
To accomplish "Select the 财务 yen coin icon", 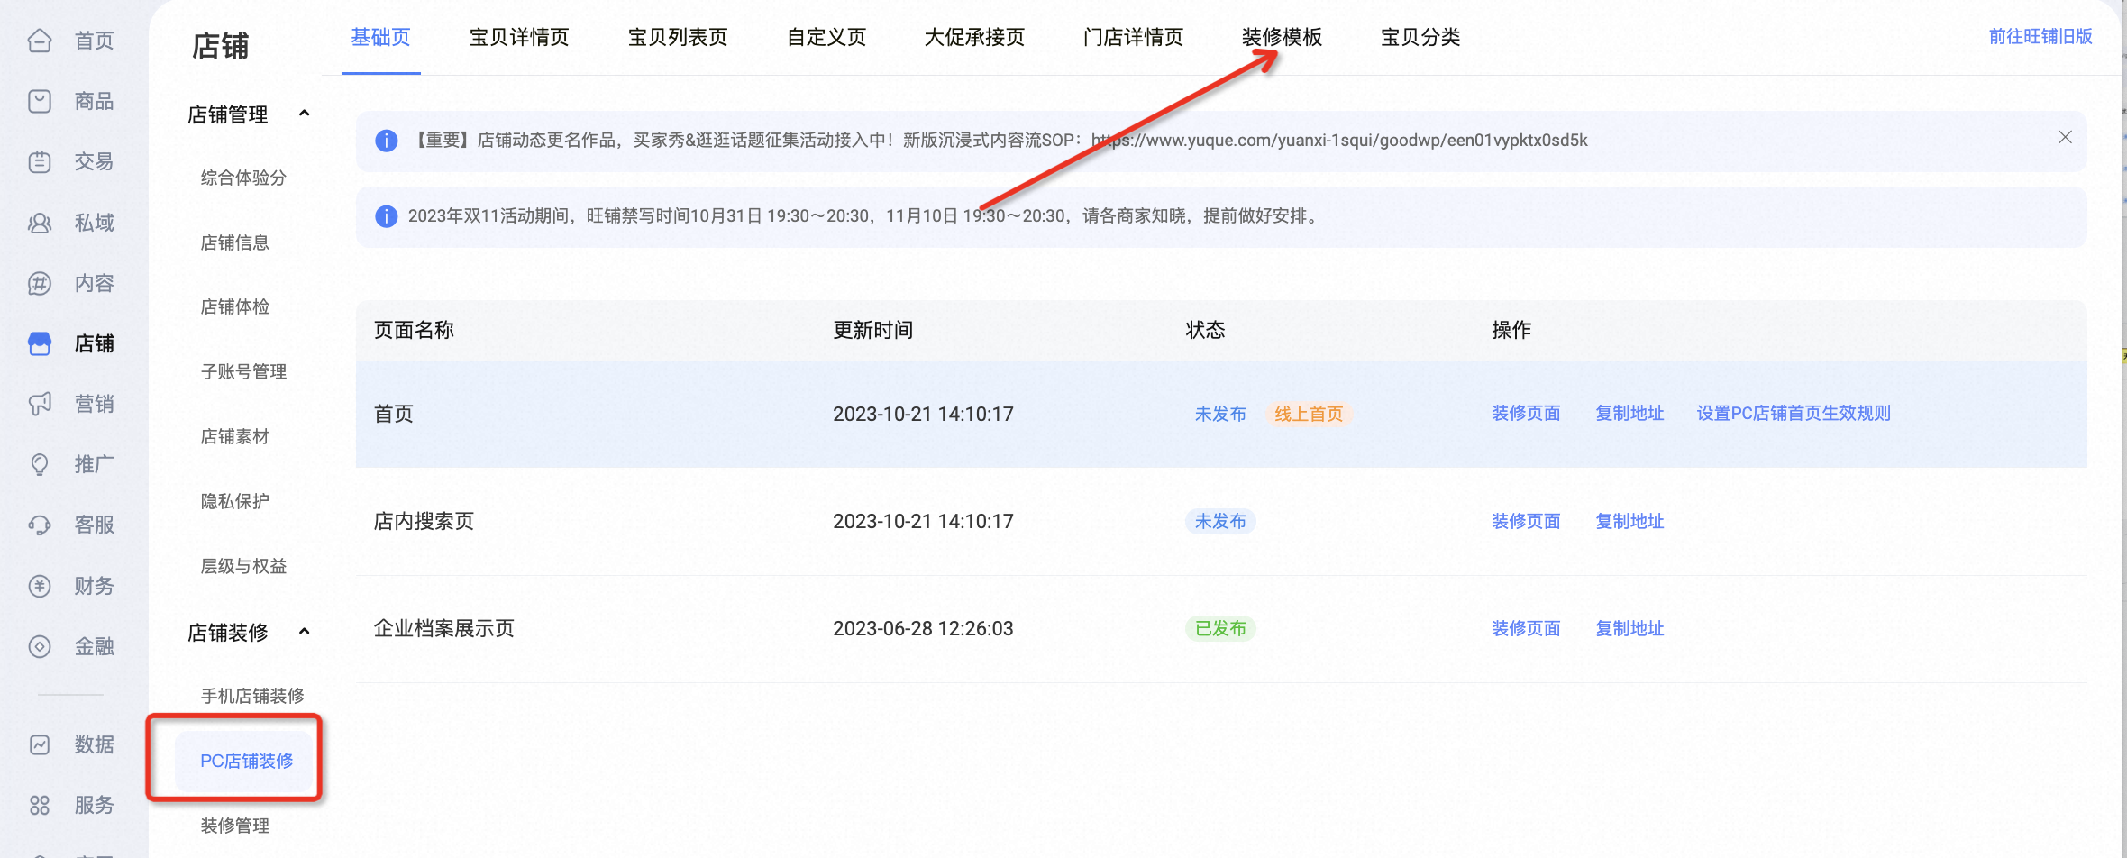I will 40,586.
